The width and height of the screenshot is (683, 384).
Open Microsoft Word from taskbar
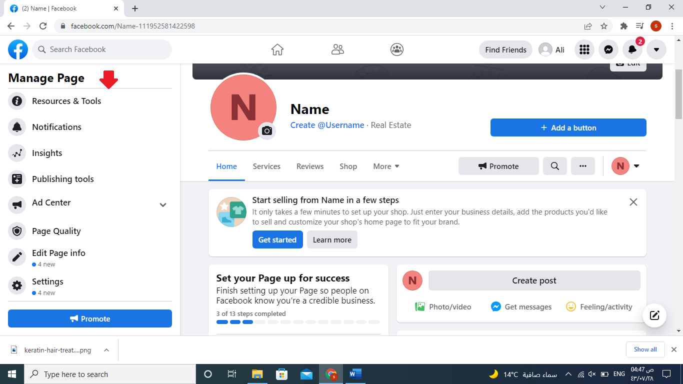(355, 374)
